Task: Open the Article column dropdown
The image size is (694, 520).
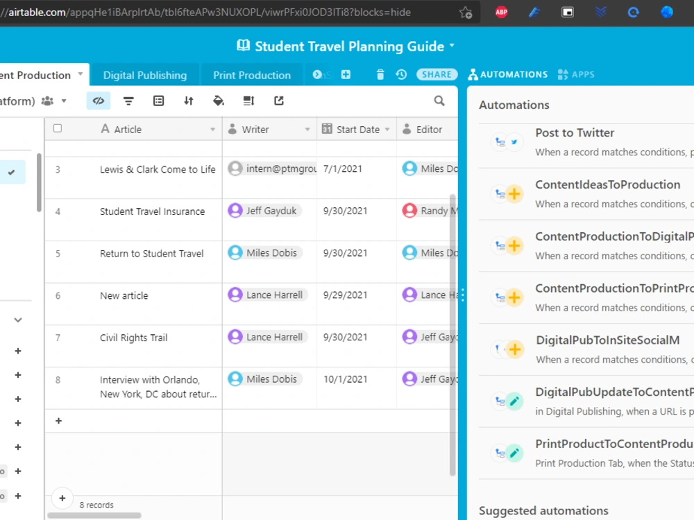Action: pyautogui.click(x=213, y=130)
